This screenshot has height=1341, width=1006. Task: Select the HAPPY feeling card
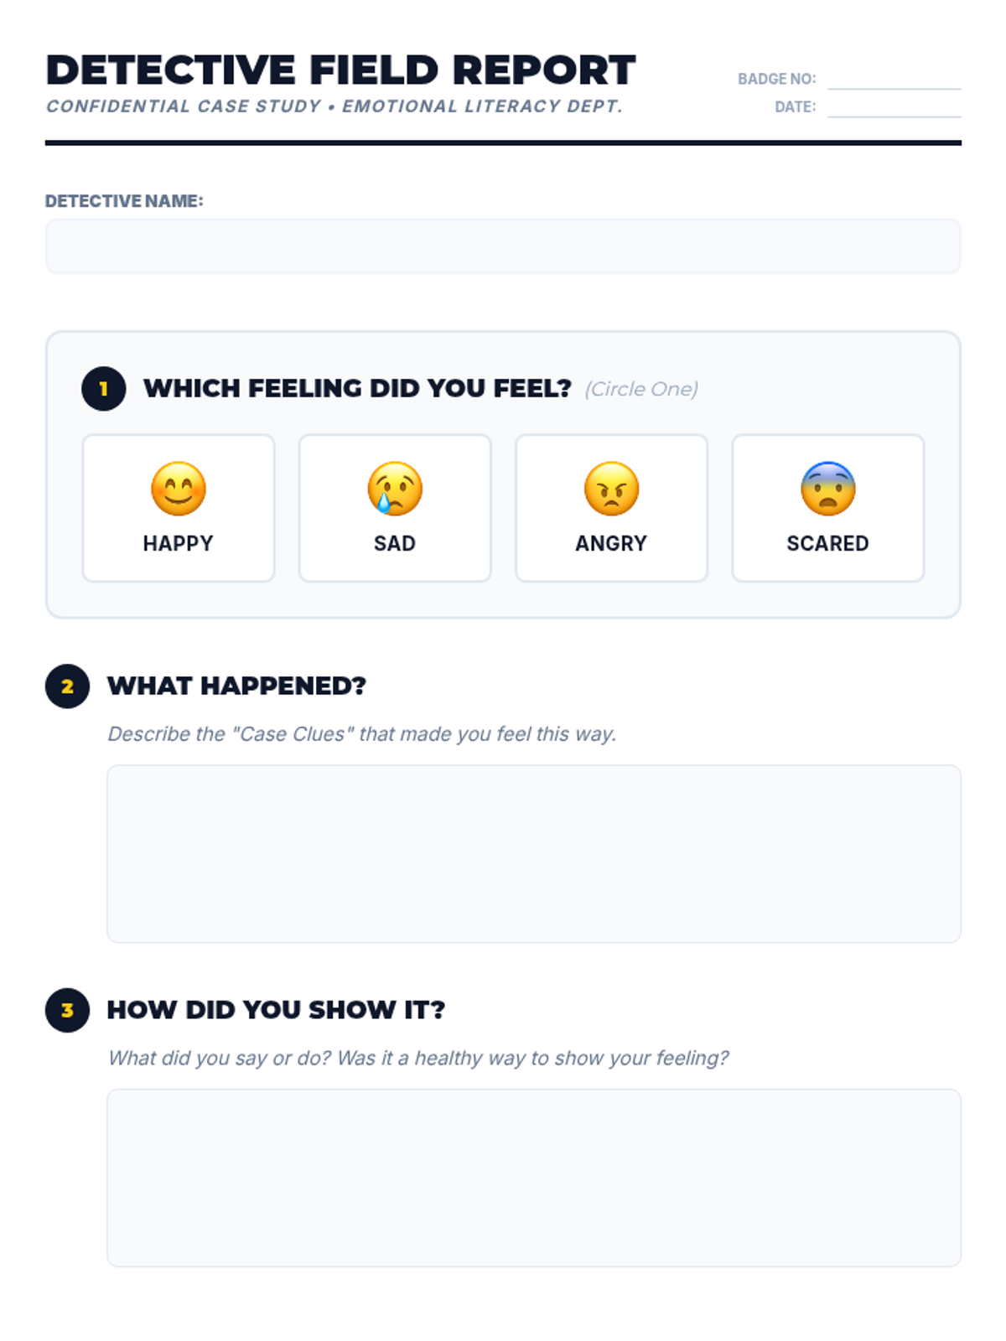pos(179,508)
